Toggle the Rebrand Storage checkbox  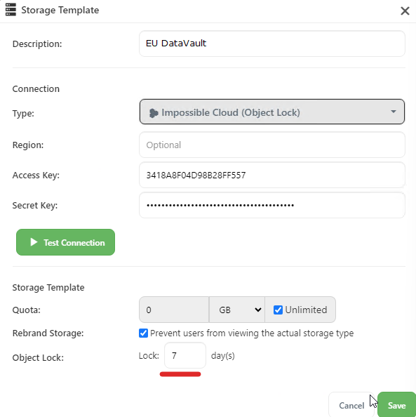[143, 333]
